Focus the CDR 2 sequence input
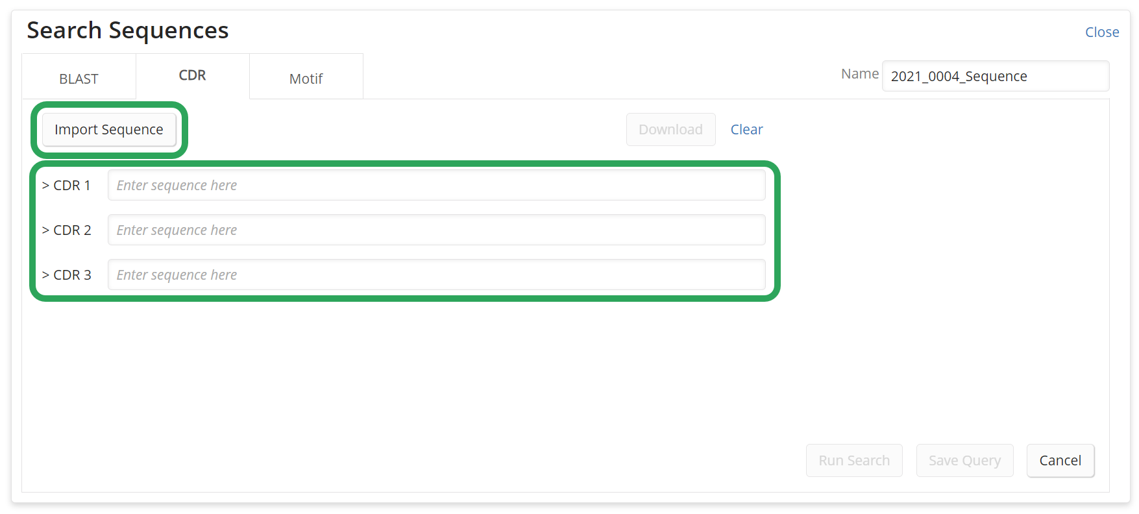This screenshot has width=1139, height=514. [436, 230]
